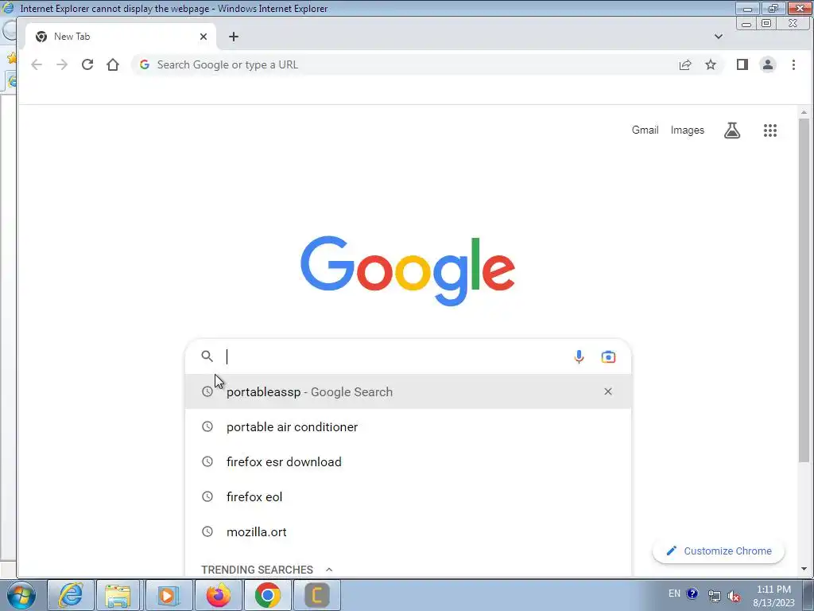This screenshot has width=814, height=611.
Task: Click history clock icon beside firefox eol
Action: [207, 496]
